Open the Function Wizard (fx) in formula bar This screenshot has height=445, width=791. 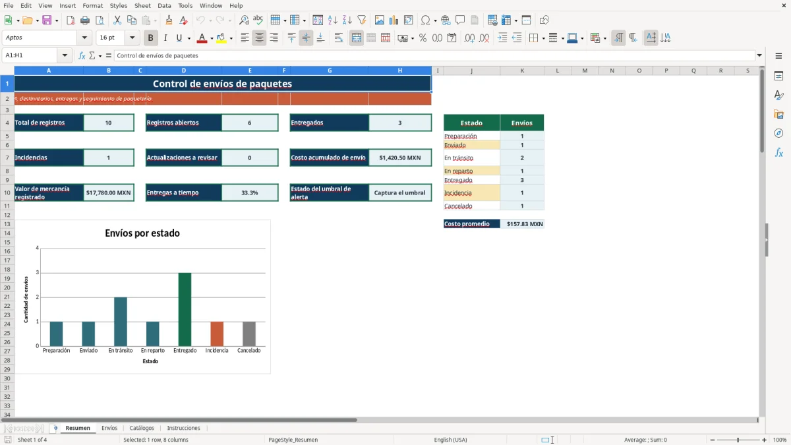82,56
